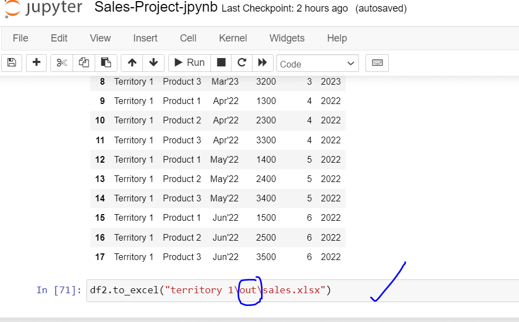Restart the kernel icon

point(241,63)
